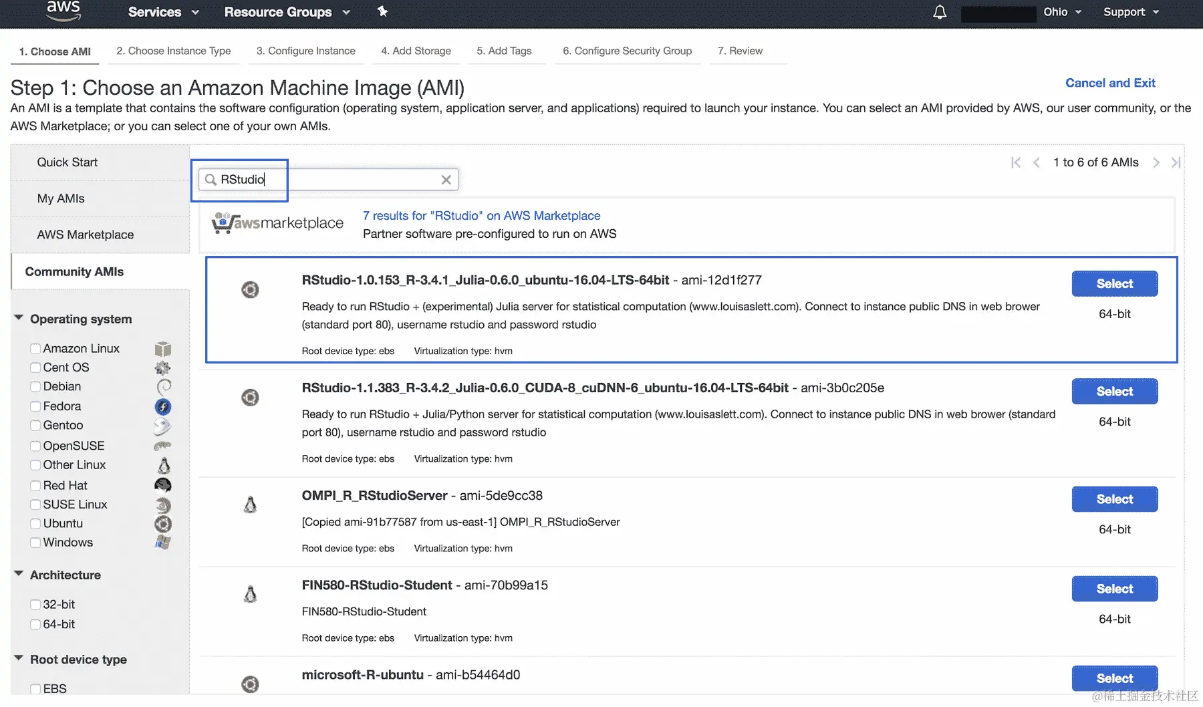The image size is (1203, 707).
Task: Open the Quick Start AMI tab
Action: pyautogui.click(x=100, y=162)
